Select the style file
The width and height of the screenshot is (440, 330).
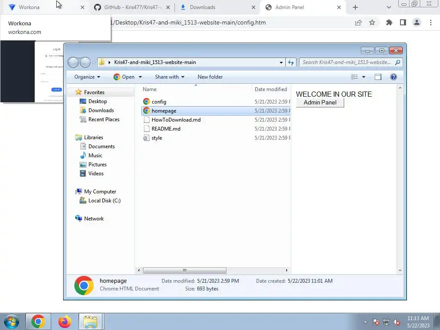216,138
